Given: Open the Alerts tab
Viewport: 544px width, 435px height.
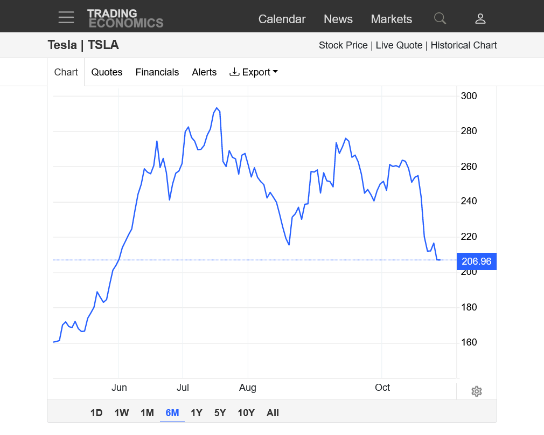Looking at the screenshot, I should (x=204, y=72).
